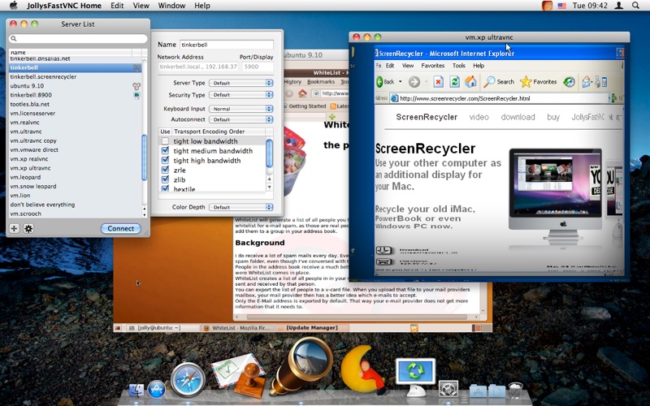
Task: Click the IE Refresh icon
Action: (x=455, y=82)
